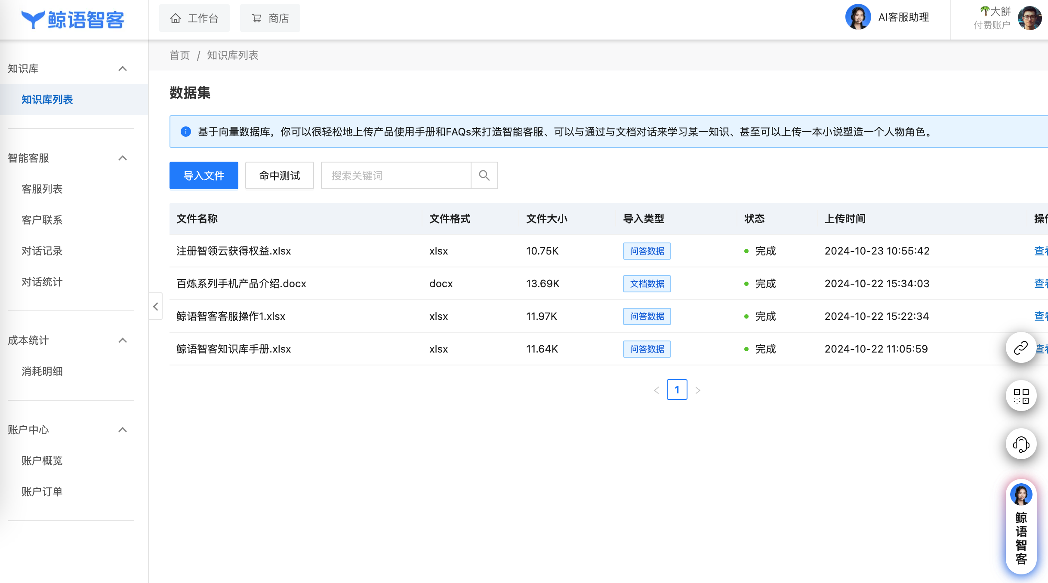Click 文件大小 column header
The height and width of the screenshot is (583, 1048).
[547, 219]
